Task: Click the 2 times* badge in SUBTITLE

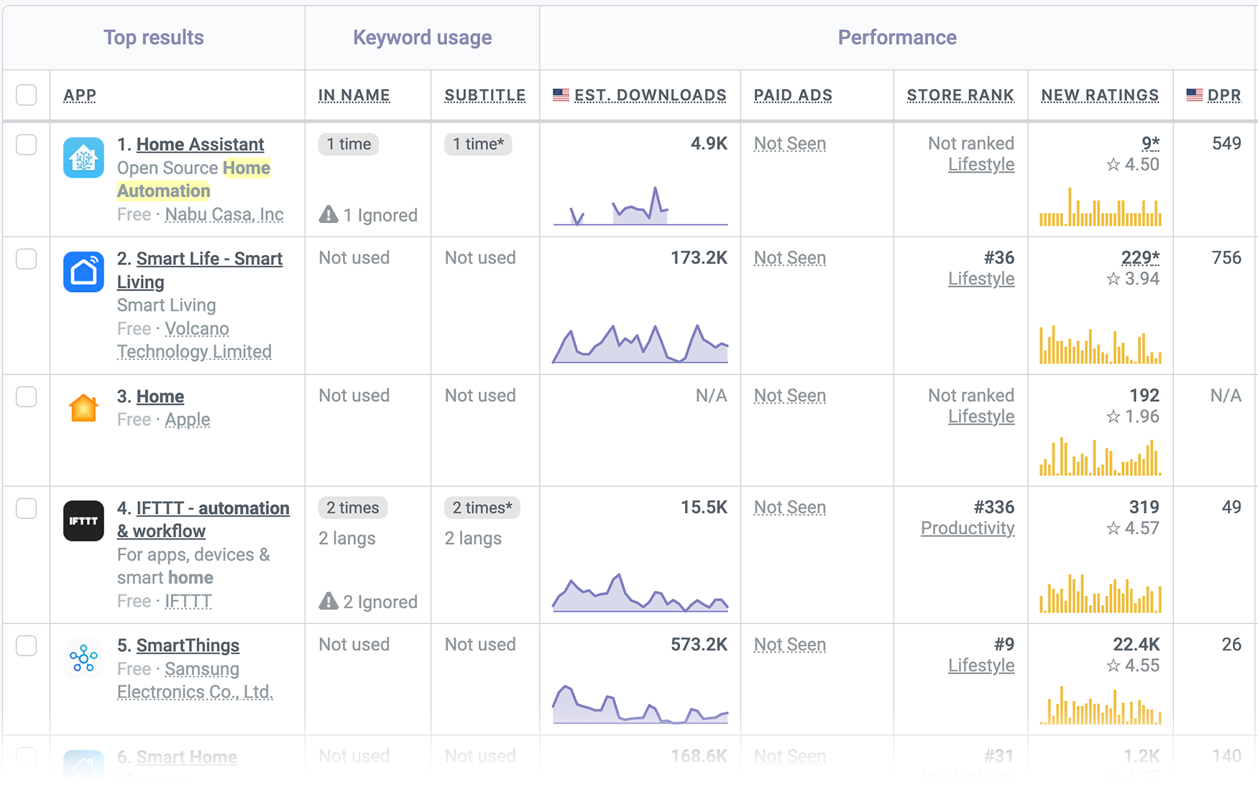Action: 482,508
